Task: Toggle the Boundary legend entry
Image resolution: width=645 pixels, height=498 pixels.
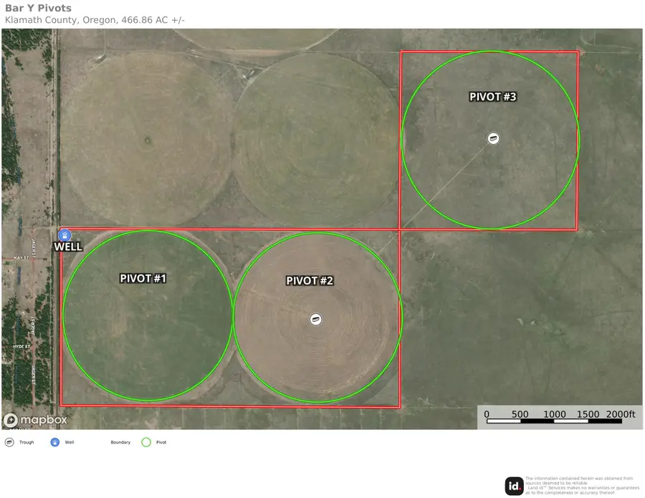Action: pos(119,442)
